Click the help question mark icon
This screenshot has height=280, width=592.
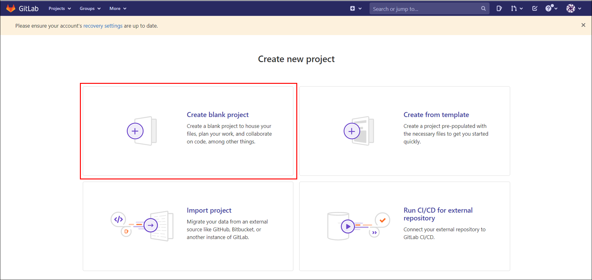tap(549, 9)
